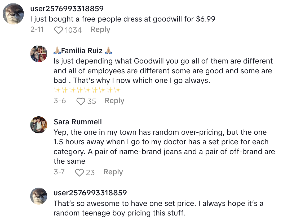283x220 pixels.
Task: Visit Sara Rummell's profile via her name
Action: coord(78,122)
